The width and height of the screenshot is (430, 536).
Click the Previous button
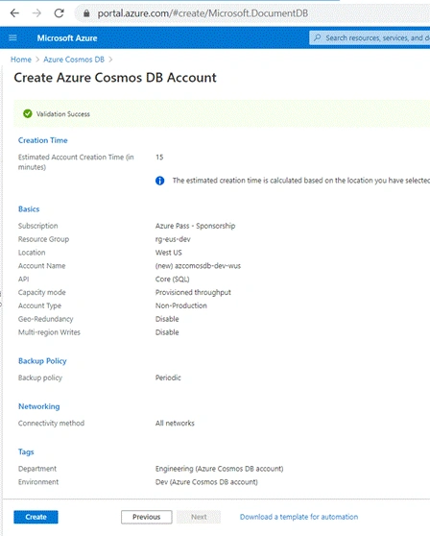[147, 517]
